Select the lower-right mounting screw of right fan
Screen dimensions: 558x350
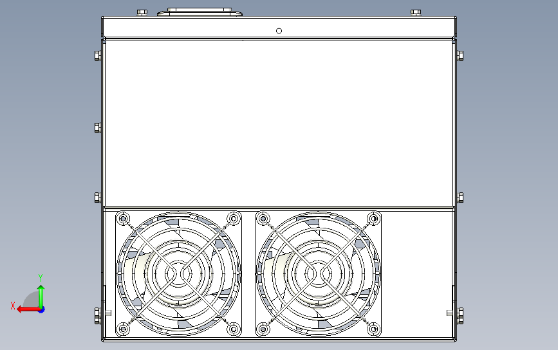tap(374, 329)
